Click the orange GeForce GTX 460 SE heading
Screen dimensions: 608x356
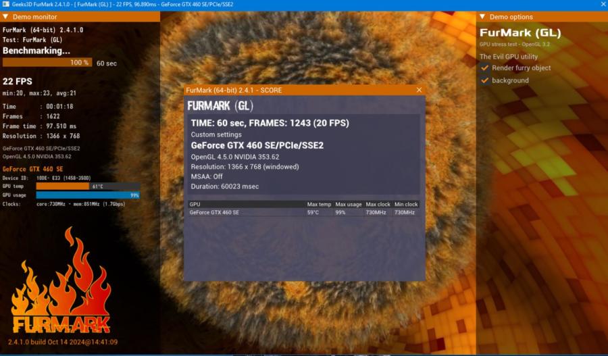[32, 169]
